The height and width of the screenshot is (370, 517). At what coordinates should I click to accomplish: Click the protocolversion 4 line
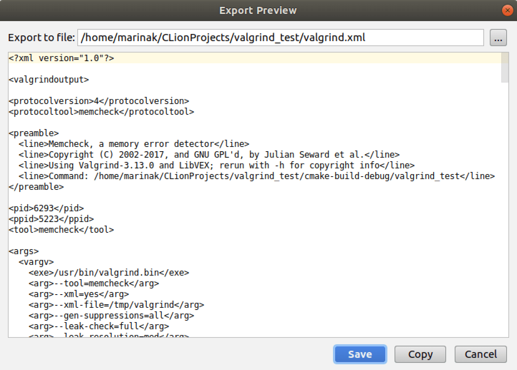99,101
